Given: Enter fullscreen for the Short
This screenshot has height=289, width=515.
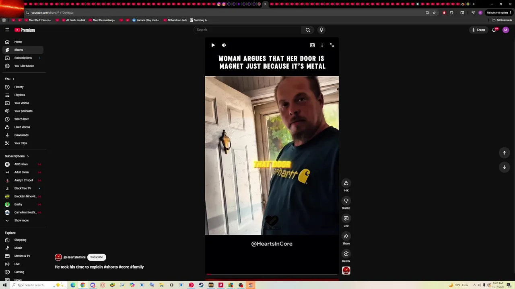Looking at the screenshot, I should click(x=332, y=45).
